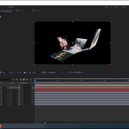Open the Graph Editor icon in timeline

tap(31, 80)
